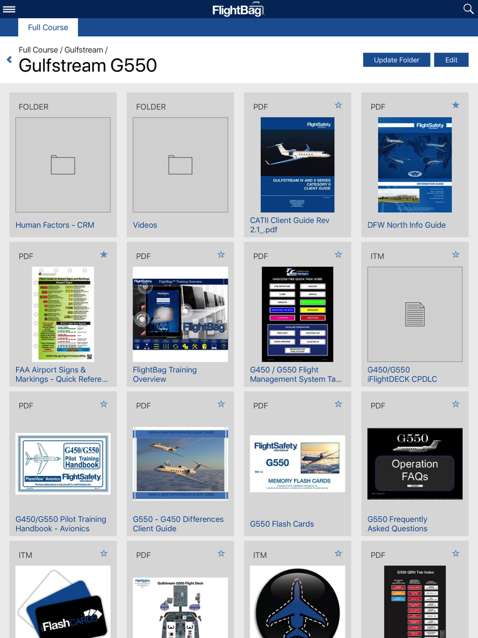
Task: Favorite the CATII Client Guide with star
Action: point(338,105)
